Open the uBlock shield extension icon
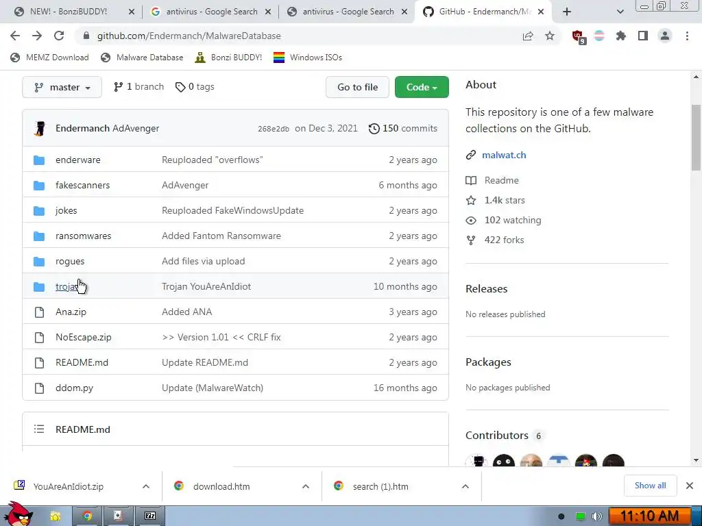Viewport: 702px width, 526px height. [x=578, y=36]
